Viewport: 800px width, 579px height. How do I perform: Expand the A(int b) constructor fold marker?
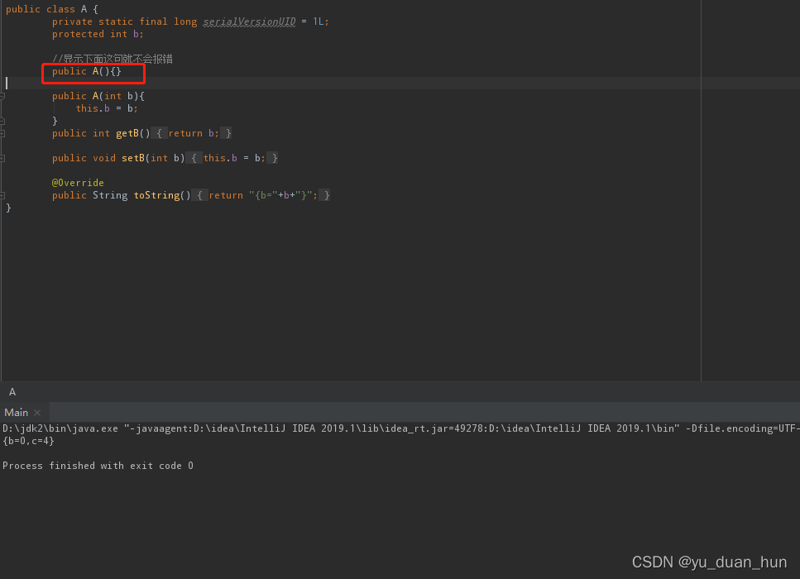coord(3,95)
